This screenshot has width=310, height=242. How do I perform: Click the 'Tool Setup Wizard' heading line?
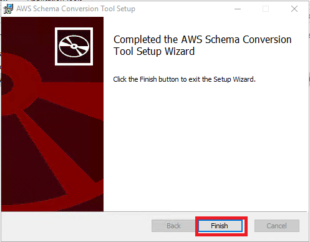pos(154,51)
